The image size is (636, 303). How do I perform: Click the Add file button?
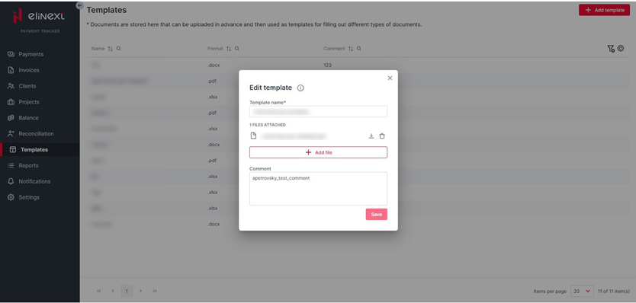tap(319, 152)
